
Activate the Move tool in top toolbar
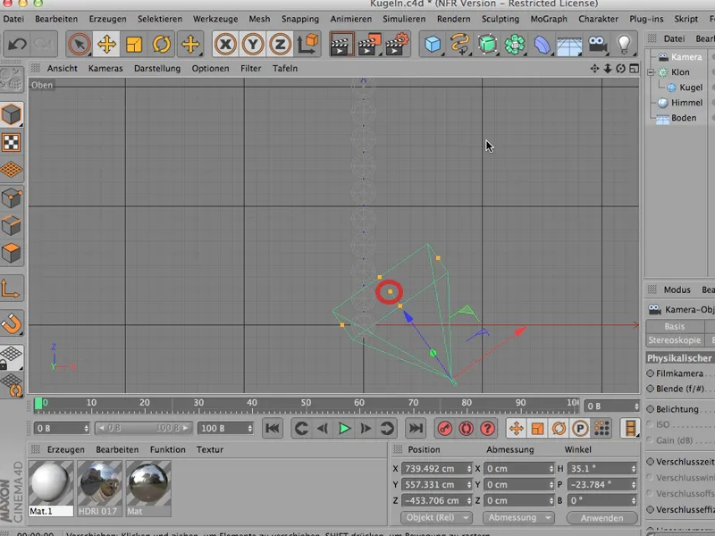point(106,44)
